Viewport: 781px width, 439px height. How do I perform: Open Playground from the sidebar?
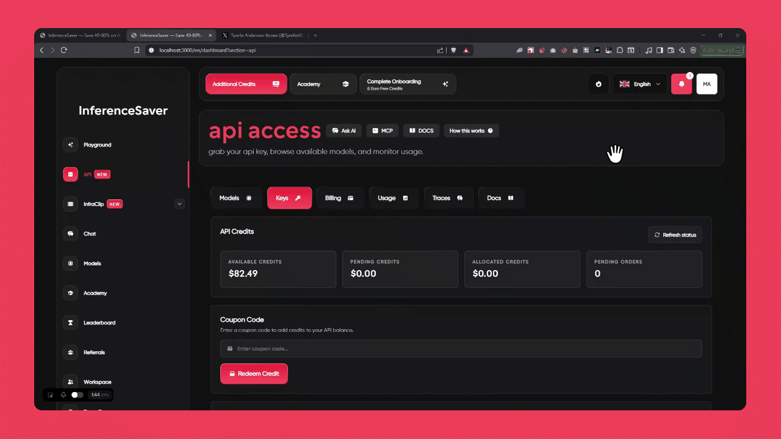98,145
